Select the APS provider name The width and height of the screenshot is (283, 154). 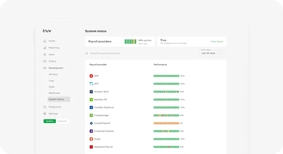tap(96, 84)
